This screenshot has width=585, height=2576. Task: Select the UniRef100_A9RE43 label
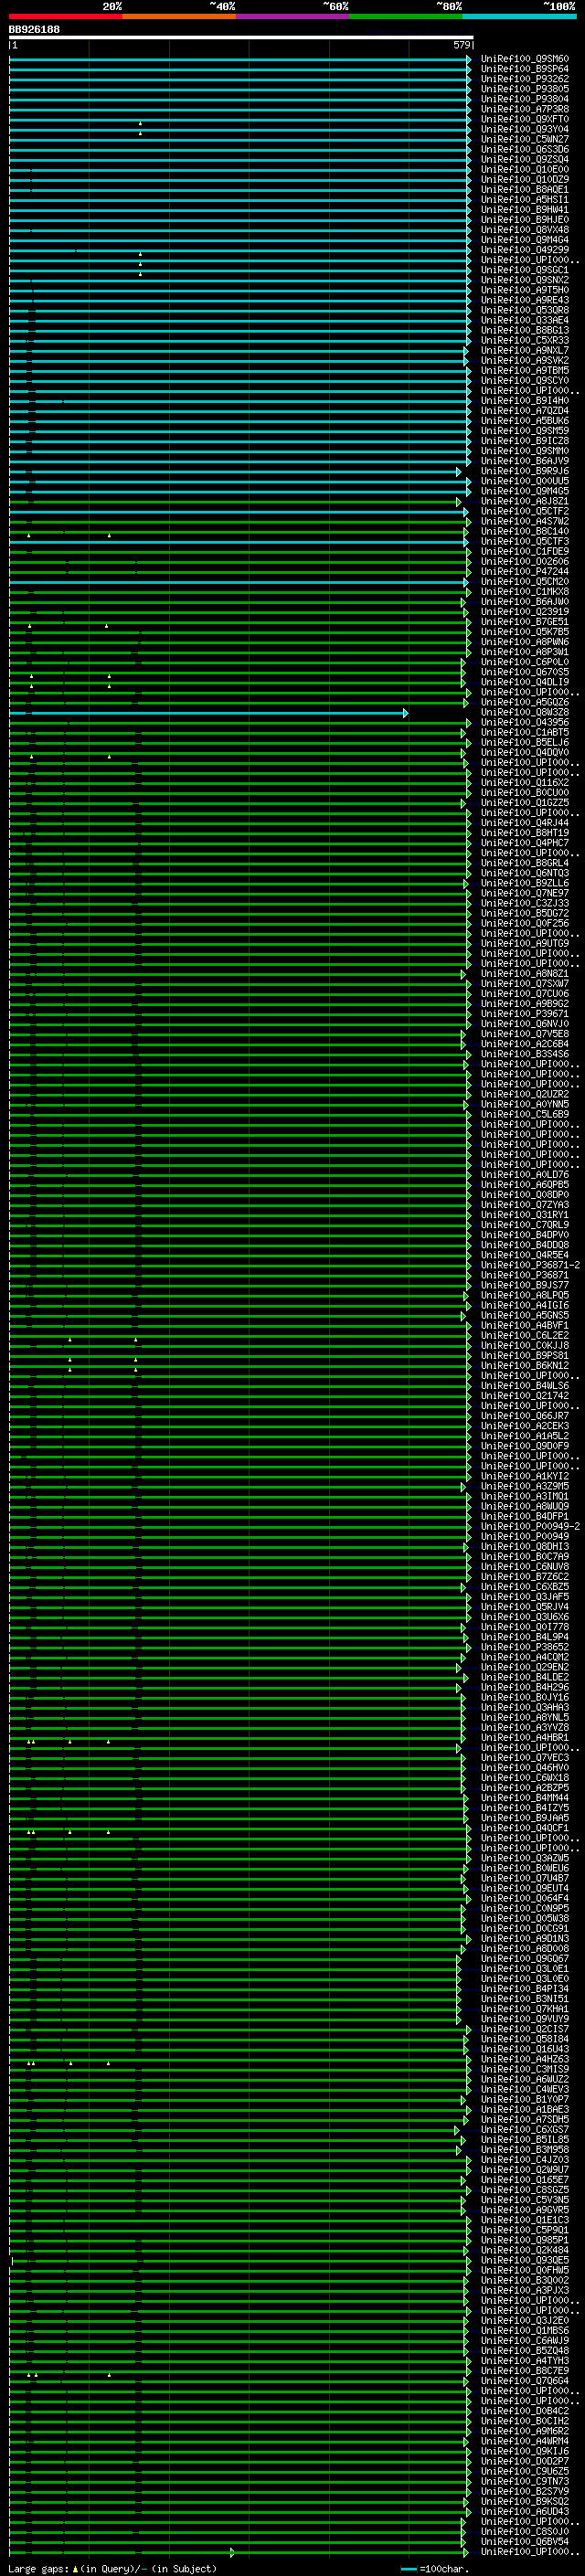524,300
